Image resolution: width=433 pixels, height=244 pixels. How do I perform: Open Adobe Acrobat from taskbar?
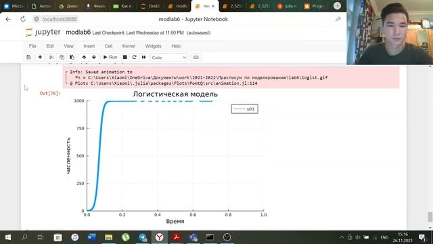176,237
